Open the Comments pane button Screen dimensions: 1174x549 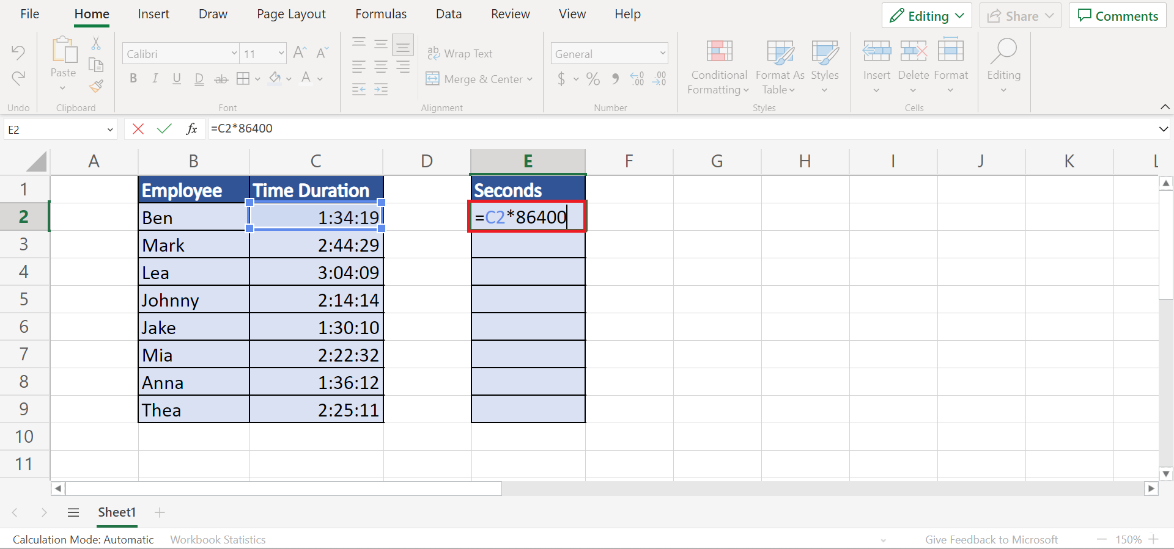point(1118,16)
